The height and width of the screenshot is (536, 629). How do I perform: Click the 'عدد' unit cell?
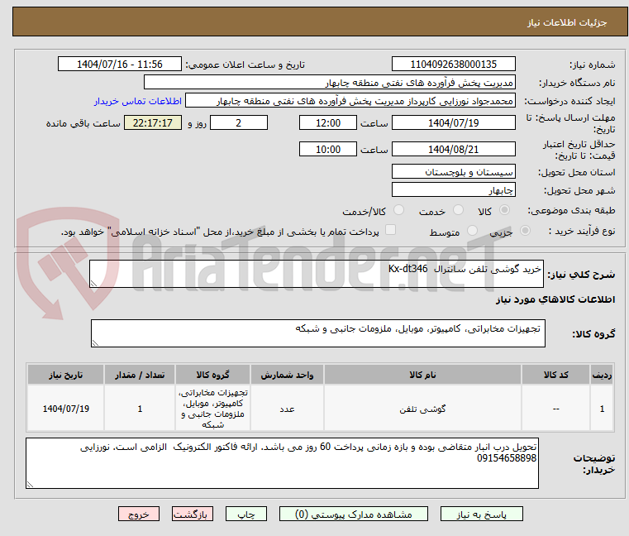[x=287, y=409]
